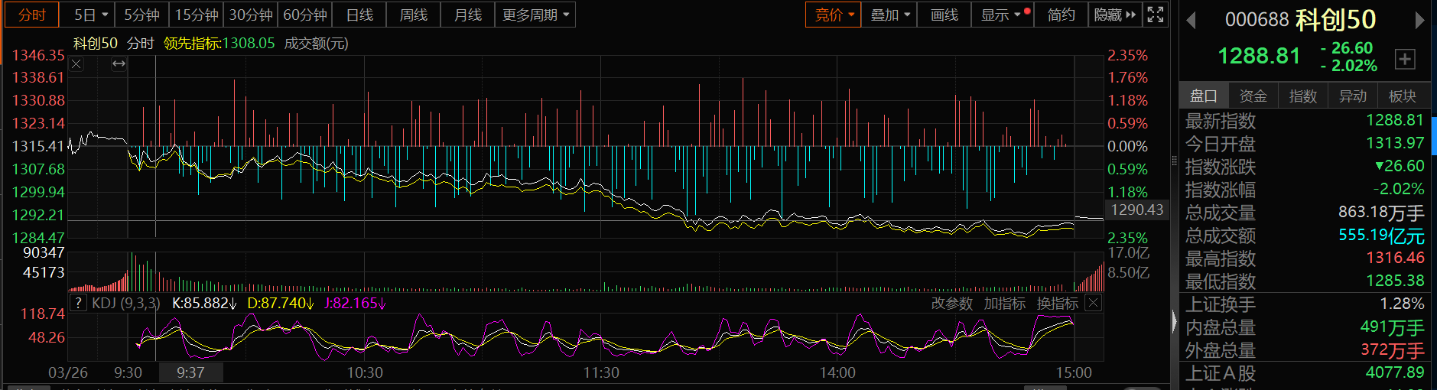The width and height of the screenshot is (1437, 390).
Task: Expand the 叠加 overlay dropdown
Action: [890, 15]
